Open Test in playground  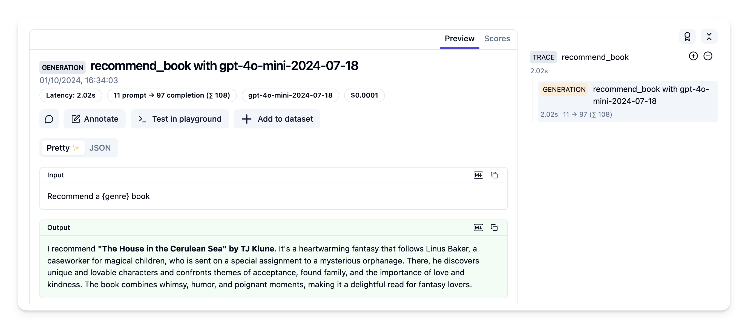(x=180, y=119)
